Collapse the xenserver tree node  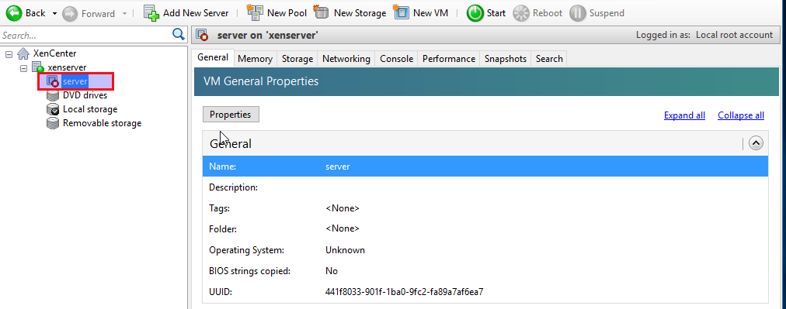pos(23,67)
